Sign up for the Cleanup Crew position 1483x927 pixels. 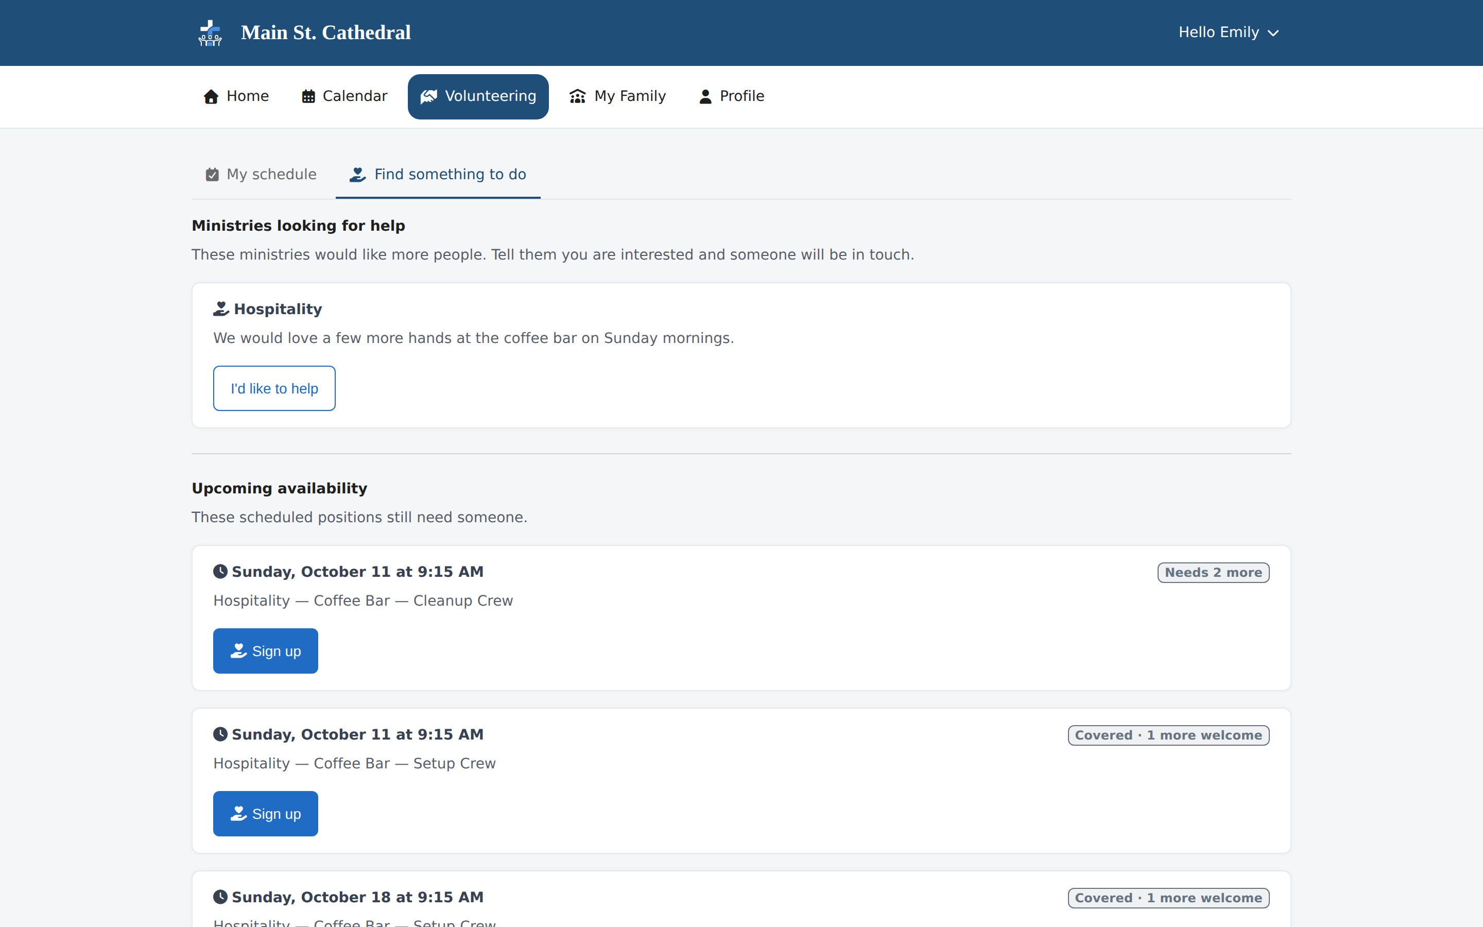point(265,651)
